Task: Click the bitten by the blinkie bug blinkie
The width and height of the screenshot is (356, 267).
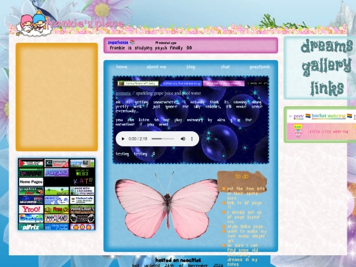Action: 181,84
